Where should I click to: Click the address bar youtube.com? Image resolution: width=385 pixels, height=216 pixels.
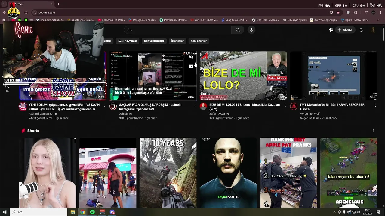coord(47,13)
